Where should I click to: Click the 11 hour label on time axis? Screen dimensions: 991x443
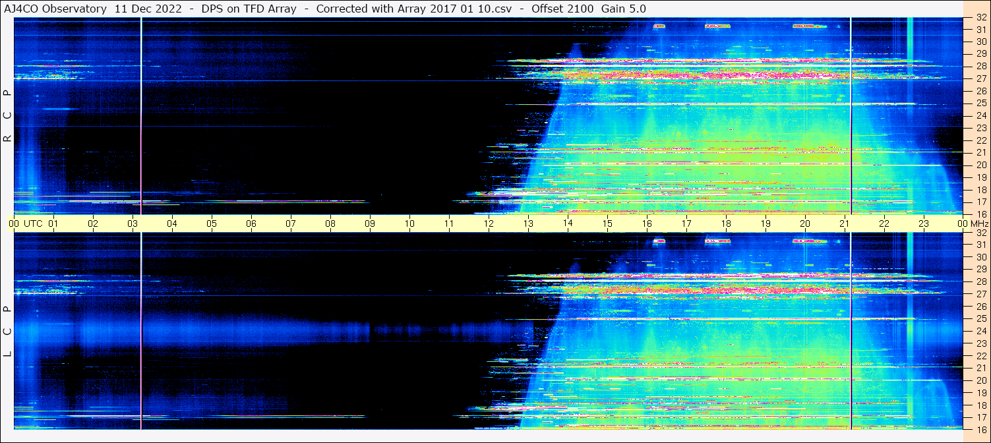[449, 223]
